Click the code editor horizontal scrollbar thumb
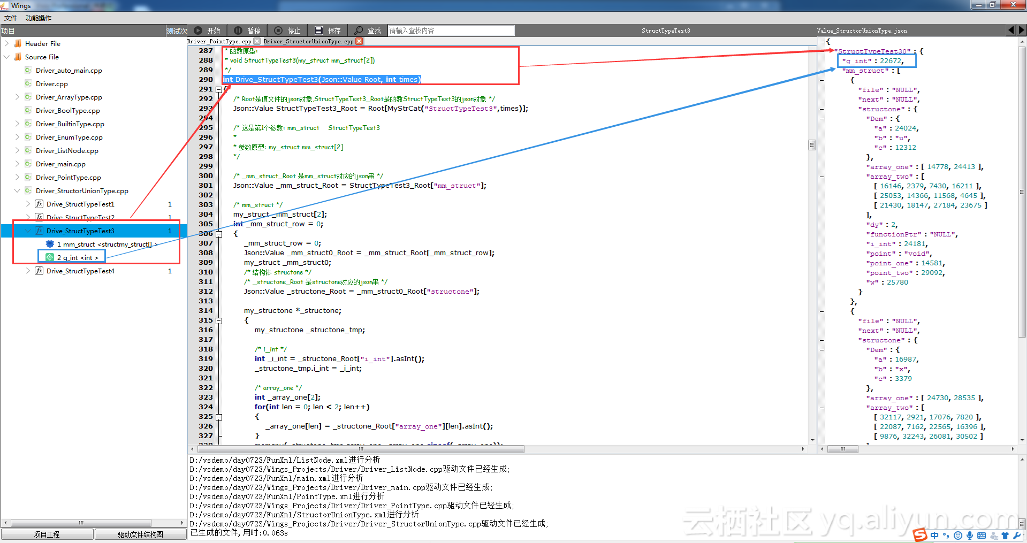Screen dimensions: 1027x543 click(361, 449)
